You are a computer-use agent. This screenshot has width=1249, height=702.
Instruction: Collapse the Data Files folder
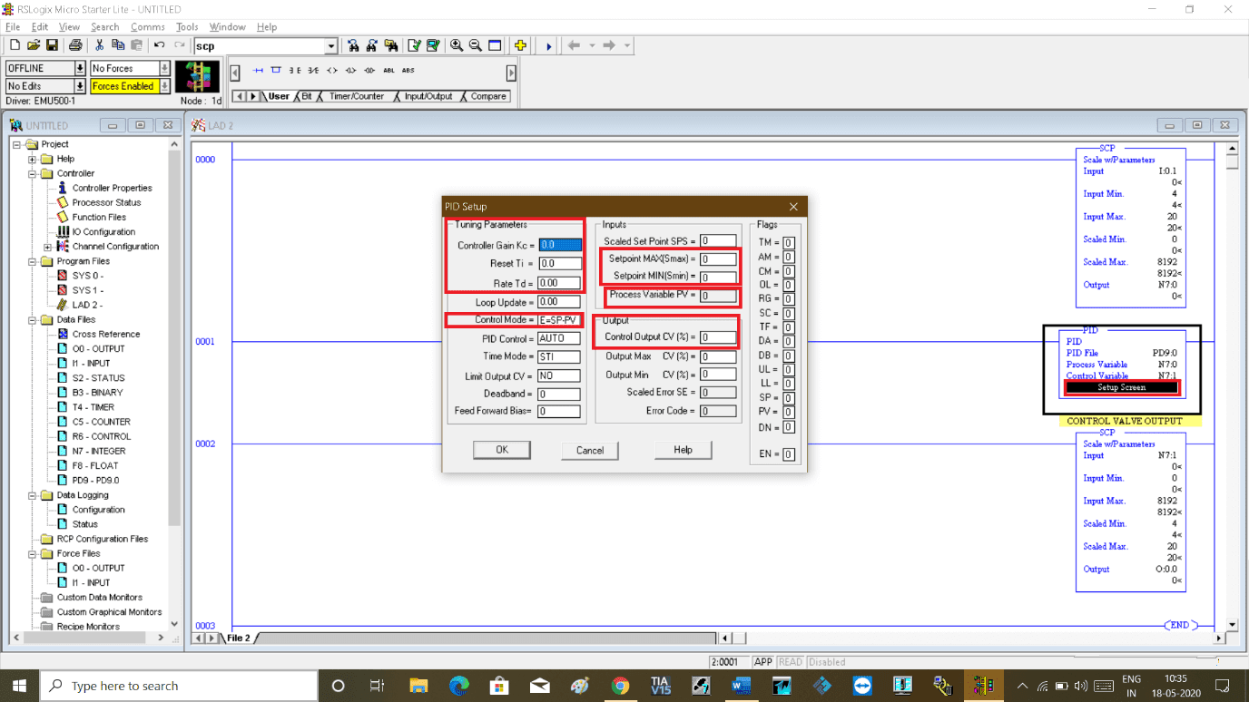point(33,319)
